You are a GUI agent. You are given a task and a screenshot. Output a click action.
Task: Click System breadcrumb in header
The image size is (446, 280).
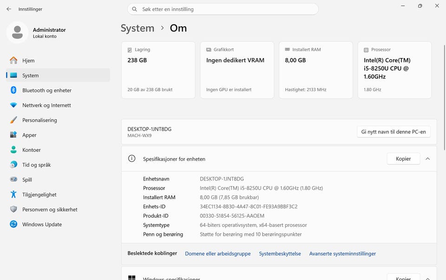point(138,28)
